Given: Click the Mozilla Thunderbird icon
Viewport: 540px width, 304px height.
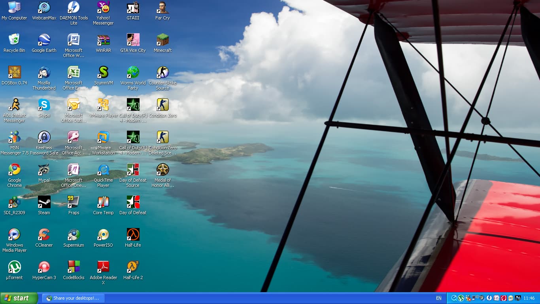Looking at the screenshot, I should [x=44, y=72].
